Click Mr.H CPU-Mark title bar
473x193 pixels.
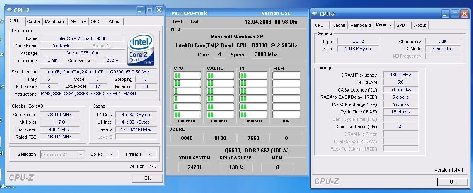coord(236,13)
